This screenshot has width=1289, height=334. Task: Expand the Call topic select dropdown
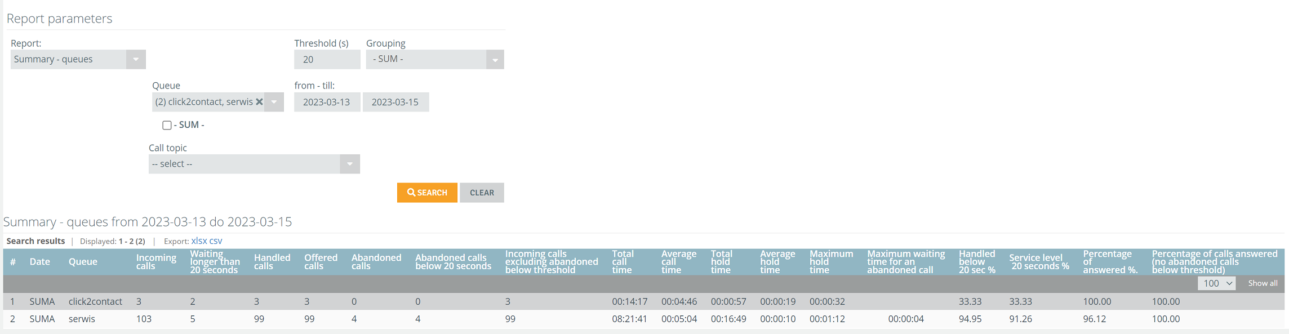pos(254,164)
